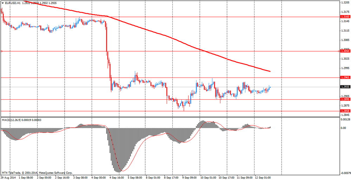Click the 10 Sep 01:00 time label

[x=209, y=178]
